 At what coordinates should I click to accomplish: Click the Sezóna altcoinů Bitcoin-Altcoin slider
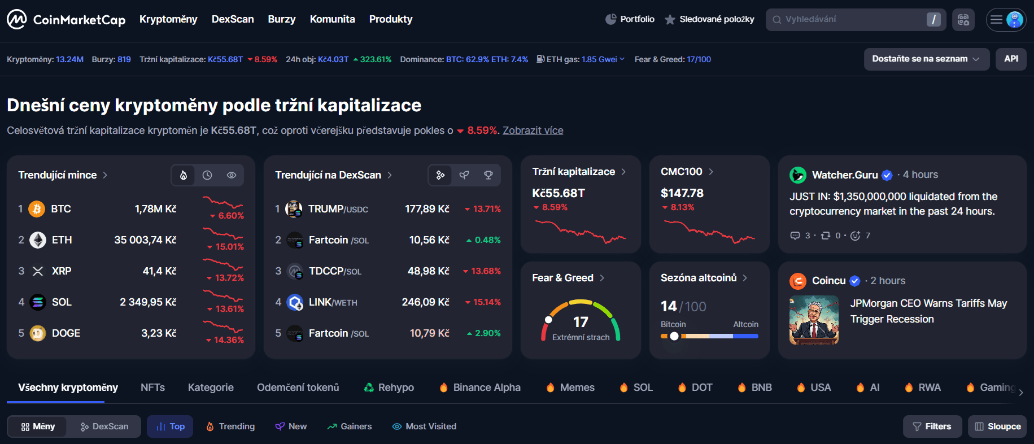click(x=709, y=336)
